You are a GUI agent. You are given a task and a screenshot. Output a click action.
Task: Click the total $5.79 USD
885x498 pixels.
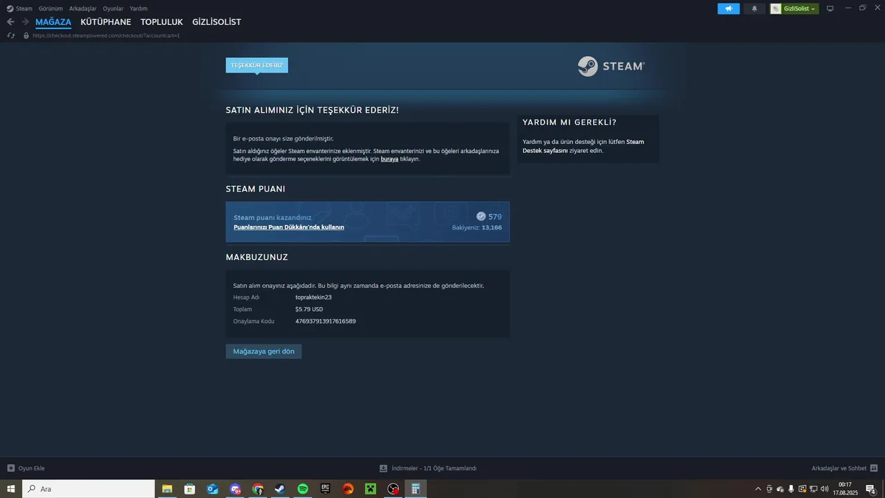[309, 309]
